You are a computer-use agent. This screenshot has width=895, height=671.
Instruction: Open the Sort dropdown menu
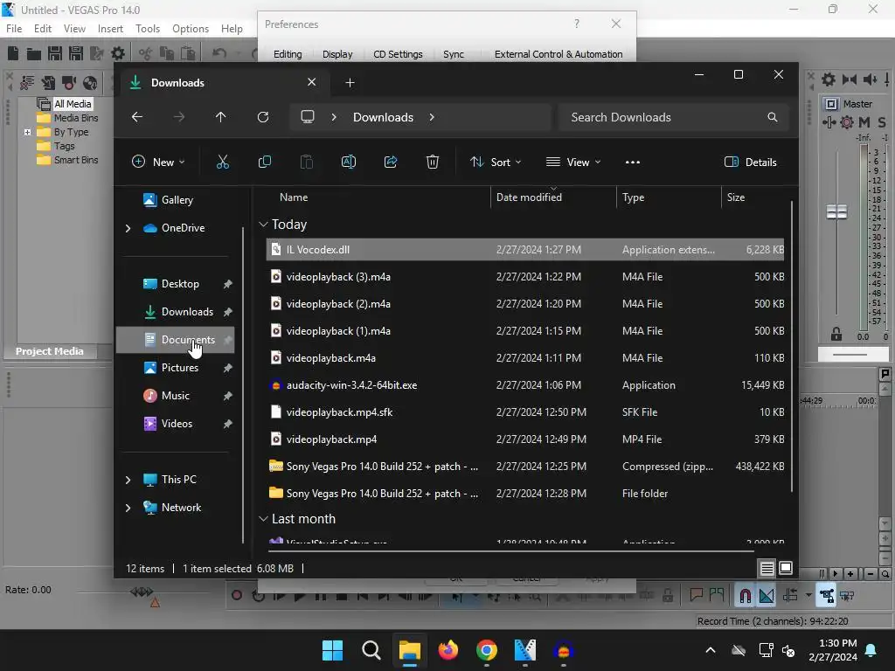point(496,162)
